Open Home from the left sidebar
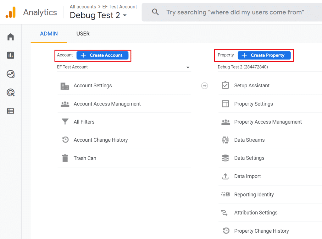 coord(11,37)
